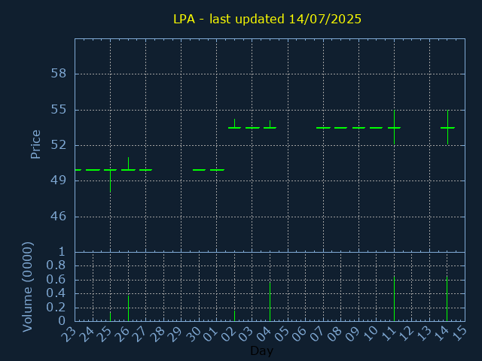Click day label 05 on x-axis
This screenshot has height=361, width=482.
coord(282,334)
